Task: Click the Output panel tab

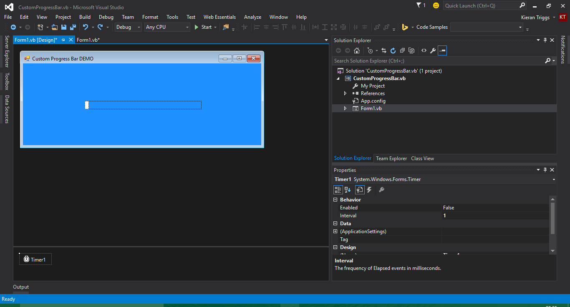Action: click(21, 287)
